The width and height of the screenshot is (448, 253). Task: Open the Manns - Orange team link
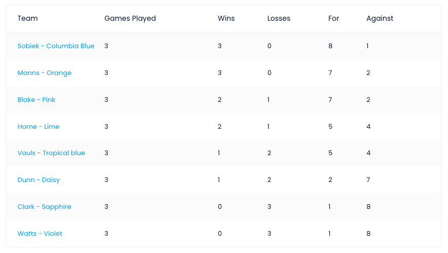coord(44,73)
